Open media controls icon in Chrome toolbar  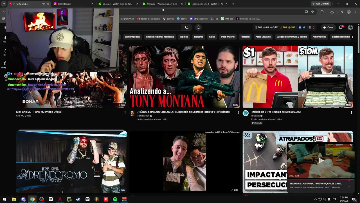342,12
